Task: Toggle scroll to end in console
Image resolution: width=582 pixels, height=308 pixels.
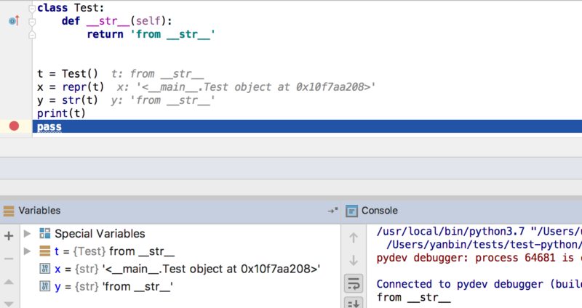Action: (354, 302)
